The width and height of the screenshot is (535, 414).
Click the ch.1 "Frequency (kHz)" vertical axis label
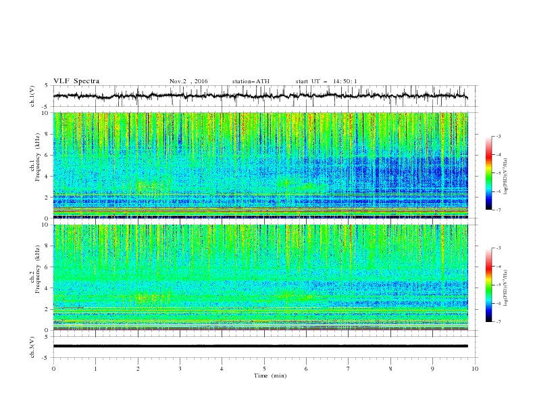(38, 158)
